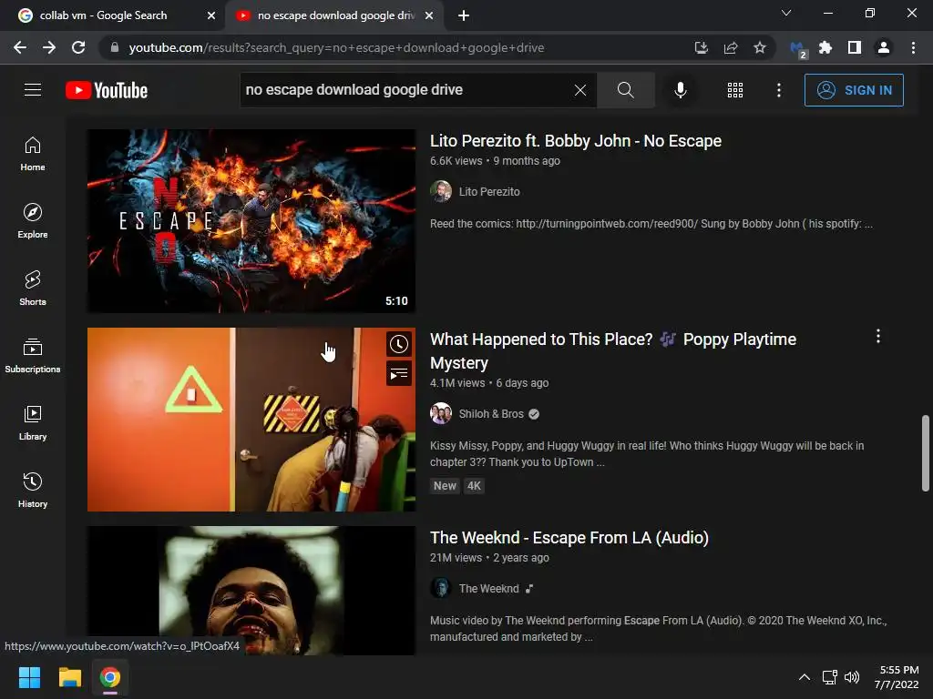Open The Weeknd Escape From LA thumbnail

point(251,590)
